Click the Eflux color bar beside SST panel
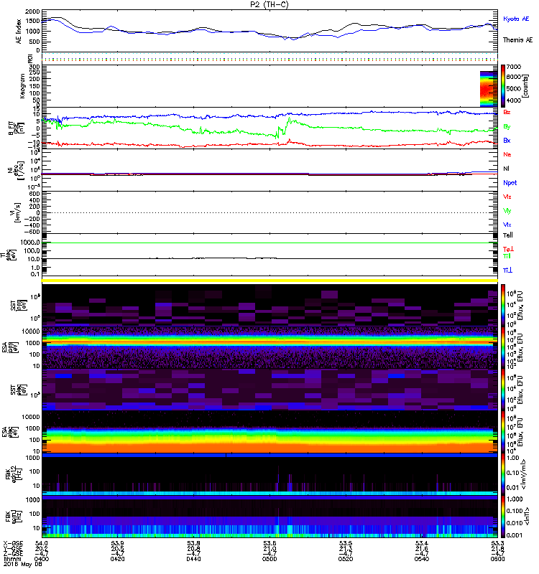Image resolution: width=539 pixels, height=574 pixels. pos(504,306)
